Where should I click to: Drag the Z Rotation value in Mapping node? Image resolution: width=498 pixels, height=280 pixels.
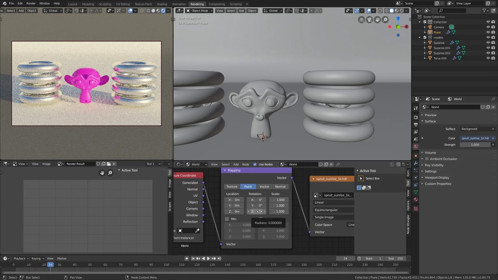pos(257,211)
